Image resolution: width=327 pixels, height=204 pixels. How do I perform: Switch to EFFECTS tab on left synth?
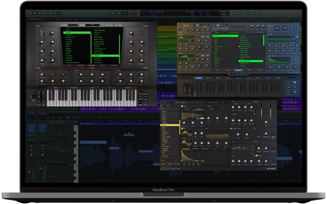[x=103, y=66]
